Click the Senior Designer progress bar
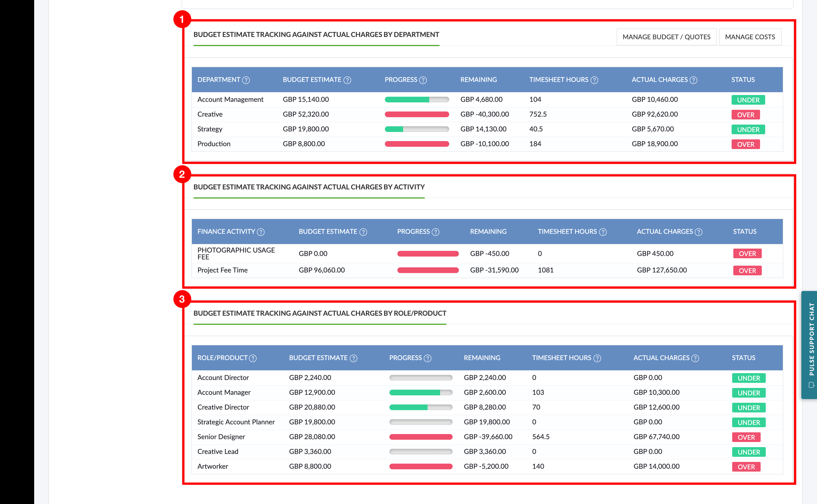The image size is (817, 504). click(x=421, y=437)
